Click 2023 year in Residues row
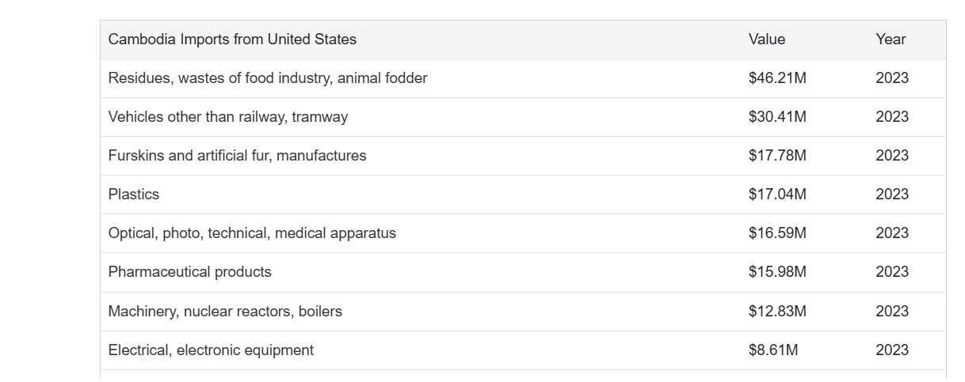The height and width of the screenshot is (382, 965). point(892,78)
